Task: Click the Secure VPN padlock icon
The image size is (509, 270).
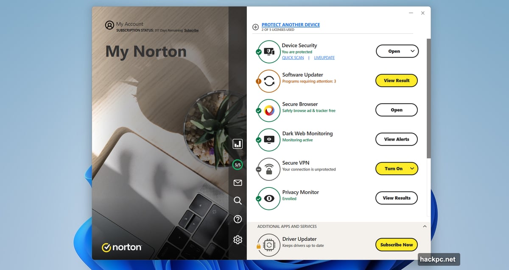Action: [x=268, y=168]
